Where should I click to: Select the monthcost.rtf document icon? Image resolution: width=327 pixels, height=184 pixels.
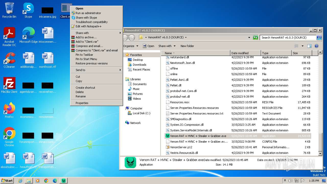point(48,60)
